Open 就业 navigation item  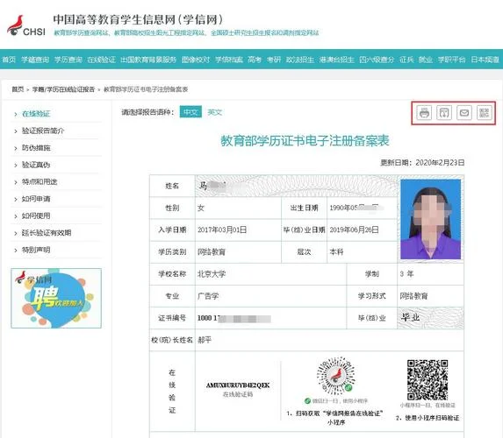(x=426, y=60)
